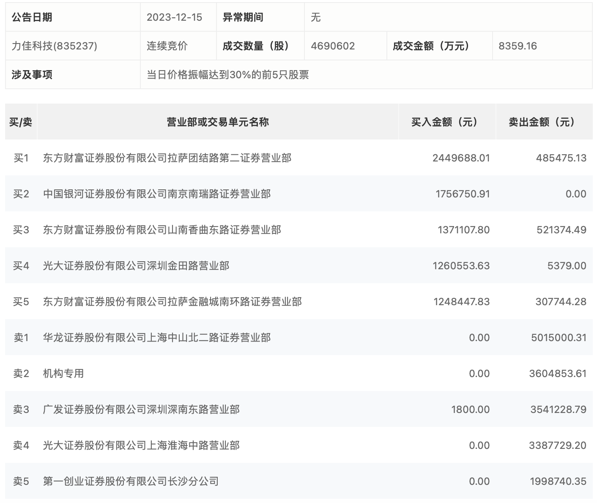Image resolution: width=597 pixels, height=503 pixels.
Task: Click the 公告日期 label
Action: [32, 17]
